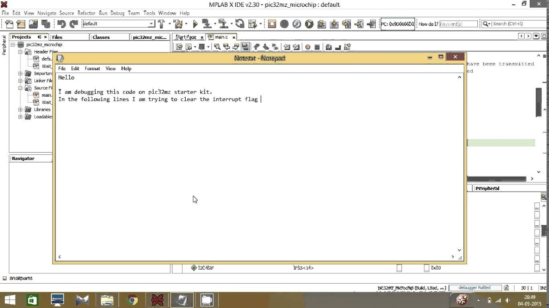Click the Windows Start button
Screen dimensions: 549x308
(9, 300)
